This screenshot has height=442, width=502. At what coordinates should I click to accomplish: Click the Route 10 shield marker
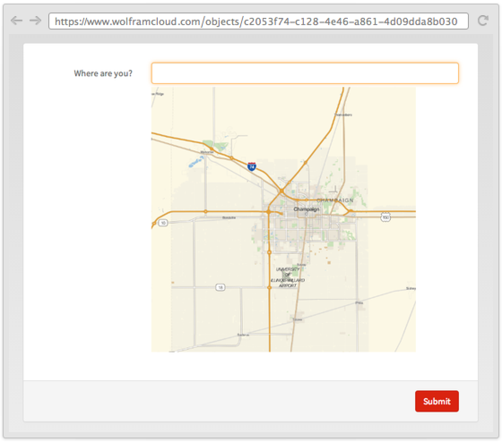164,222
